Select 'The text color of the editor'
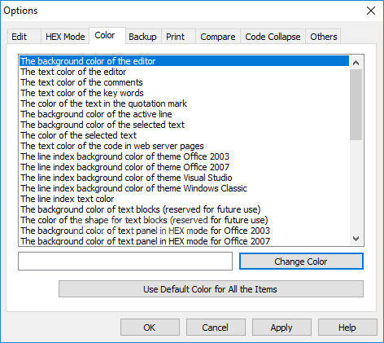The width and height of the screenshot is (384, 343). pos(184,72)
